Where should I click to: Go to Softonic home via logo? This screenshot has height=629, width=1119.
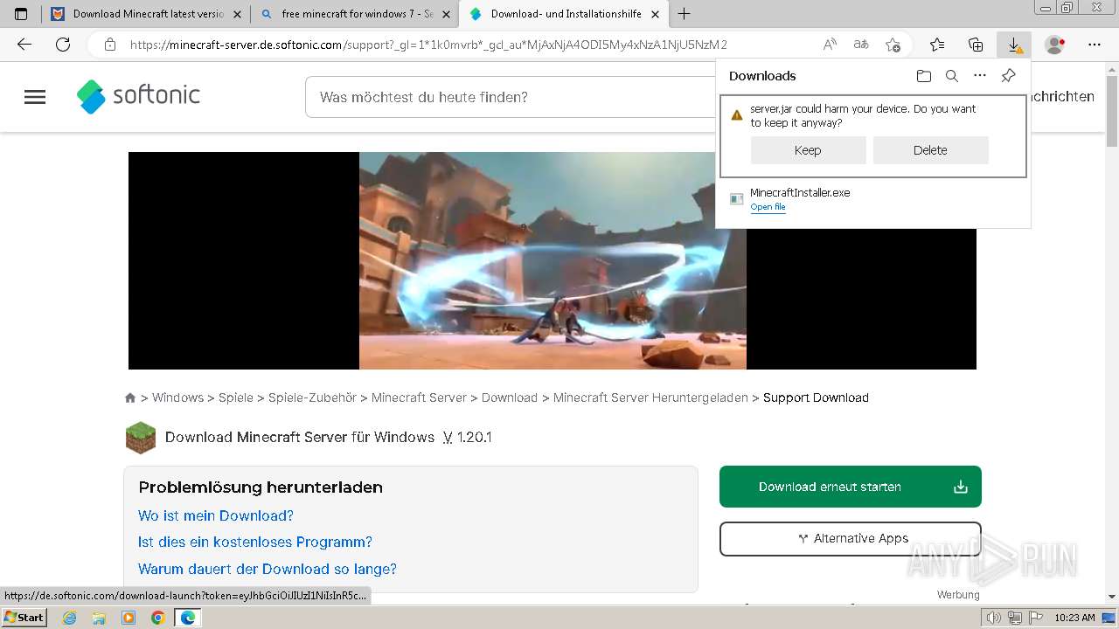138,96
